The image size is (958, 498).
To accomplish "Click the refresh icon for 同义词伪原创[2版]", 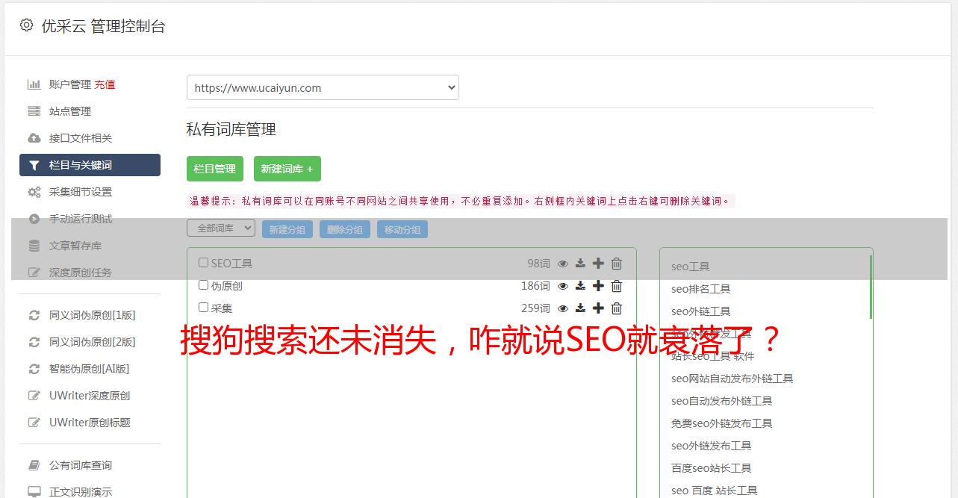I will (34, 342).
